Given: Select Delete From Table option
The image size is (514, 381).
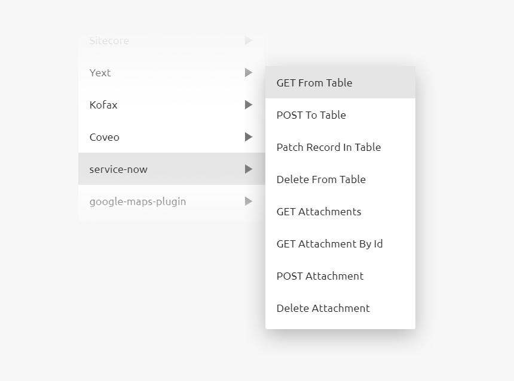Looking at the screenshot, I should pos(321,179).
